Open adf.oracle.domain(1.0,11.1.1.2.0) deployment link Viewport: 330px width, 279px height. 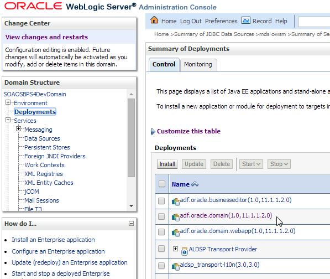pos(226,215)
